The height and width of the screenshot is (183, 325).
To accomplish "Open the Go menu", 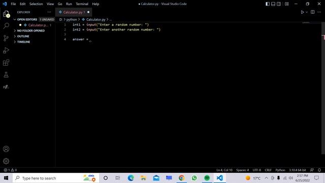I will coord(60,4).
